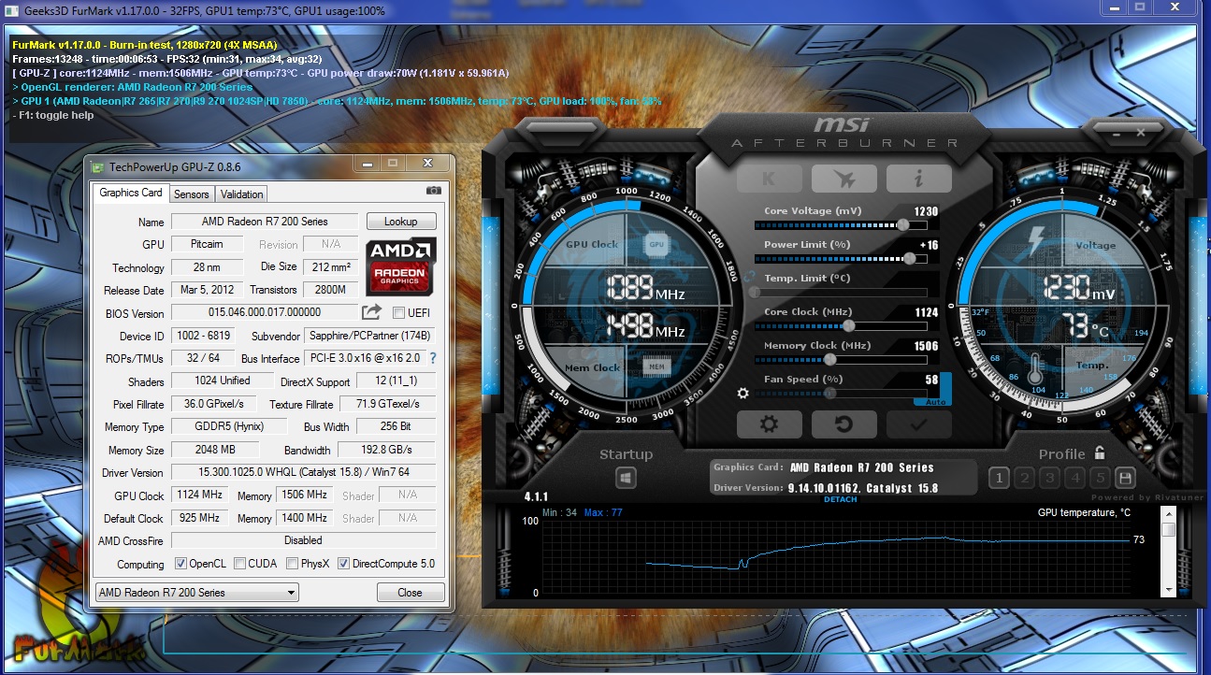Switch to the Sensors tab in GPU-Z
Image resolution: width=1211 pixels, height=675 pixels.
coord(192,194)
